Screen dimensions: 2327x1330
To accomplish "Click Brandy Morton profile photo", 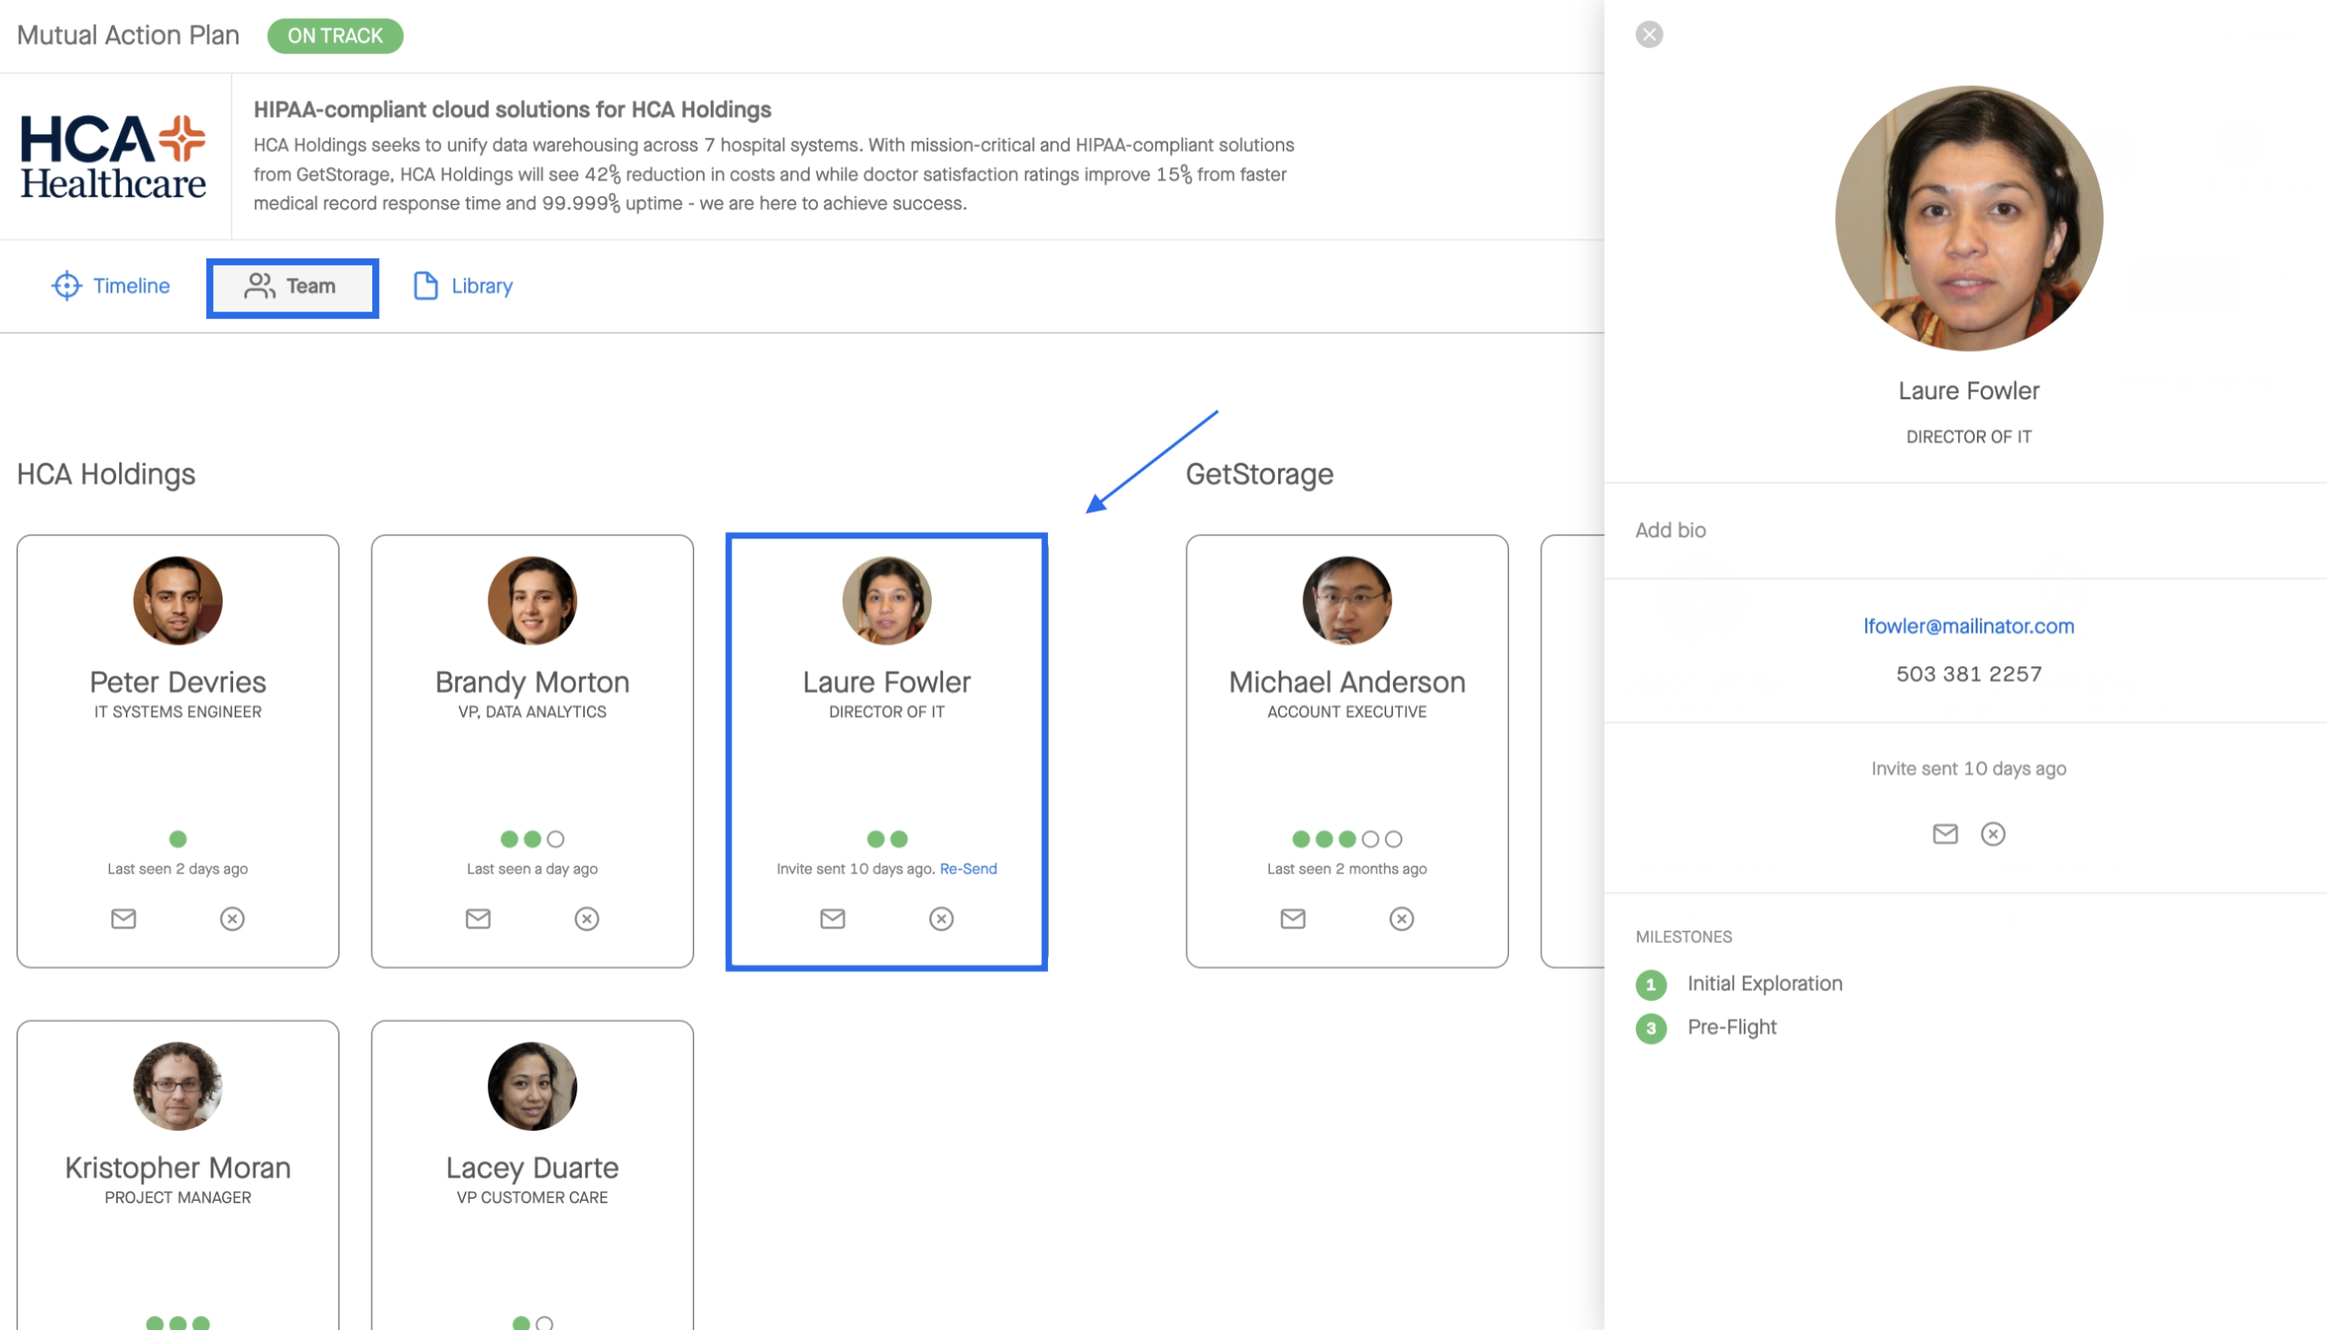I will point(533,600).
